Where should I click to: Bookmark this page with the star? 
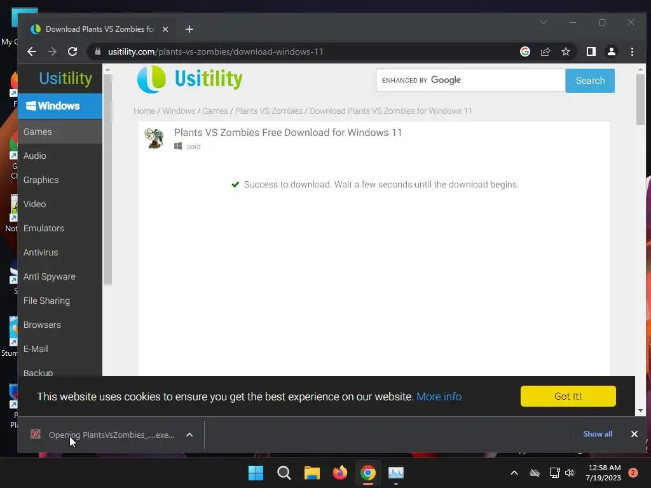[x=565, y=51]
